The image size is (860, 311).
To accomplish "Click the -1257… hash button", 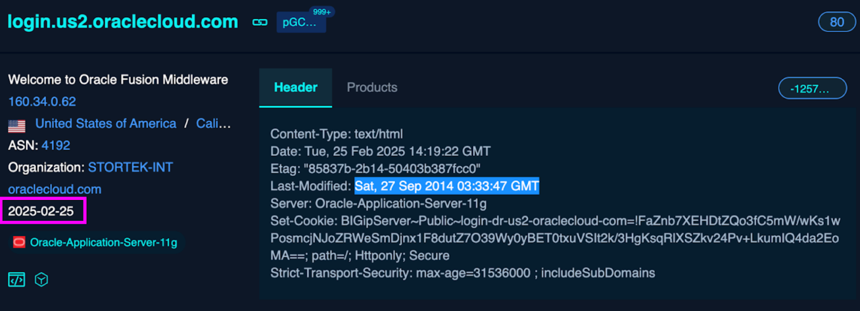I will [812, 88].
